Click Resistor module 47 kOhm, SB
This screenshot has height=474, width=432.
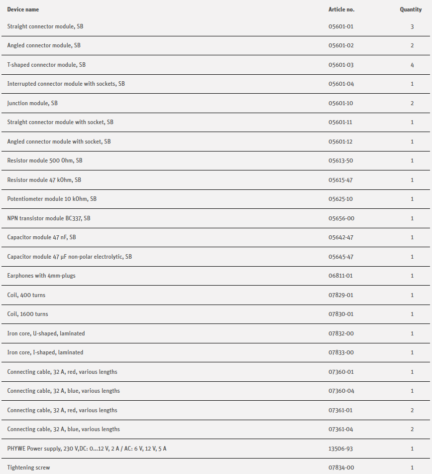pyautogui.click(x=44, y=180)
